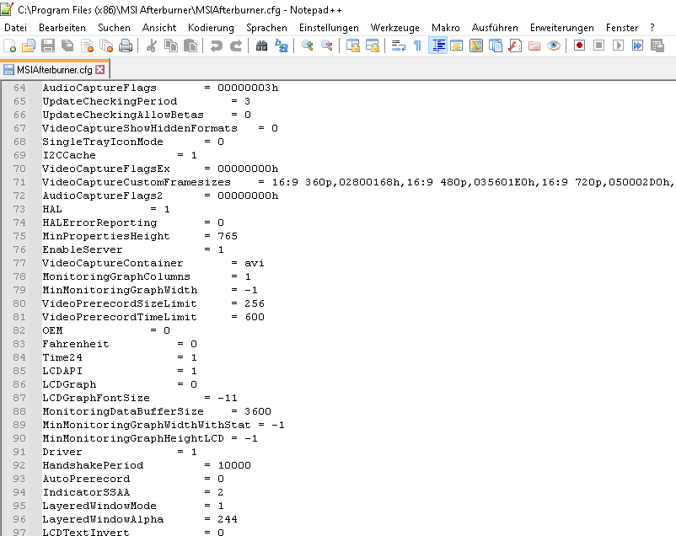This screenshot has width=676, height=536.
Task: Open Folder as Workspace icon
Action: click(534, 46)
